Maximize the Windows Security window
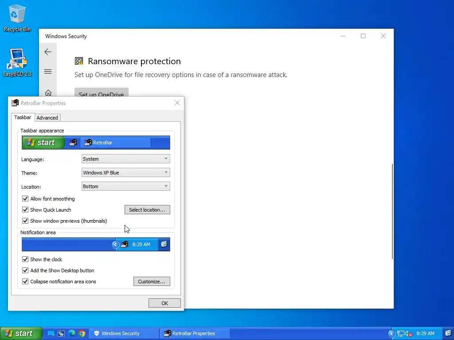Screen dimensions: 454x340 pyautogui.click(x=363, y=36)
